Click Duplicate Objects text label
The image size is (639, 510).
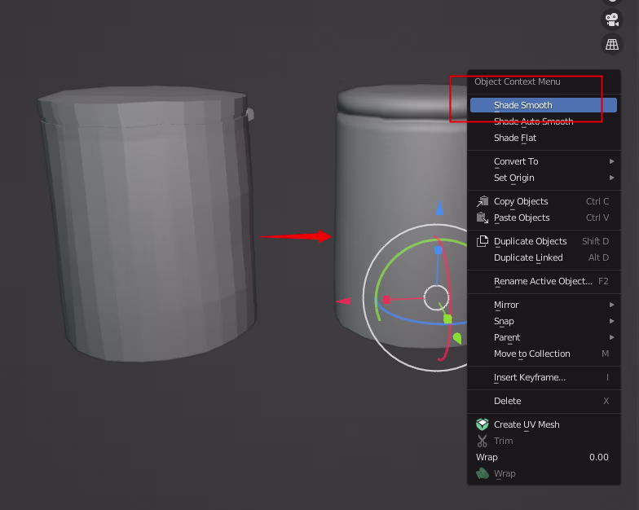530,241
